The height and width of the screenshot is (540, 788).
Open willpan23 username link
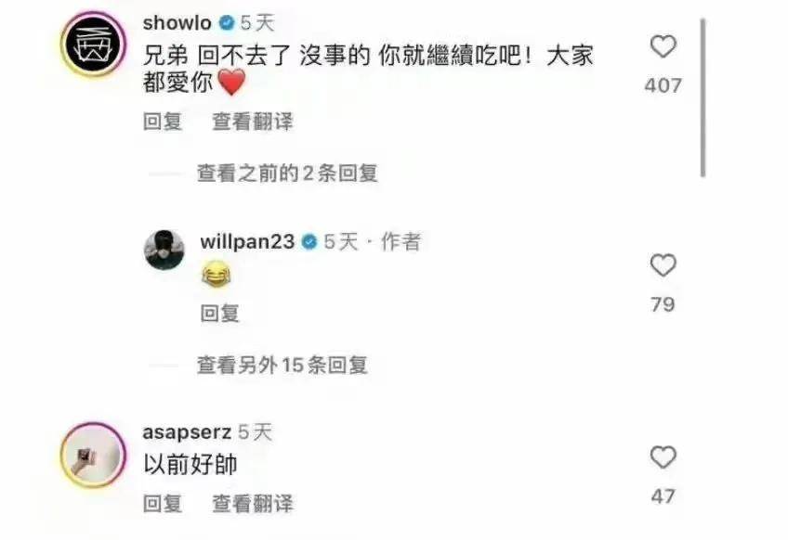[247, 242]
